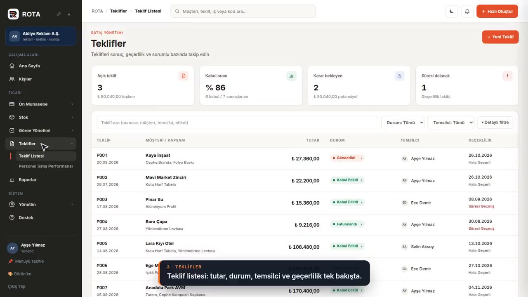Click Menüyü sabitle in the sidebar footer
The width and height of the screenshot is (528, 297).
coord(26,262)
